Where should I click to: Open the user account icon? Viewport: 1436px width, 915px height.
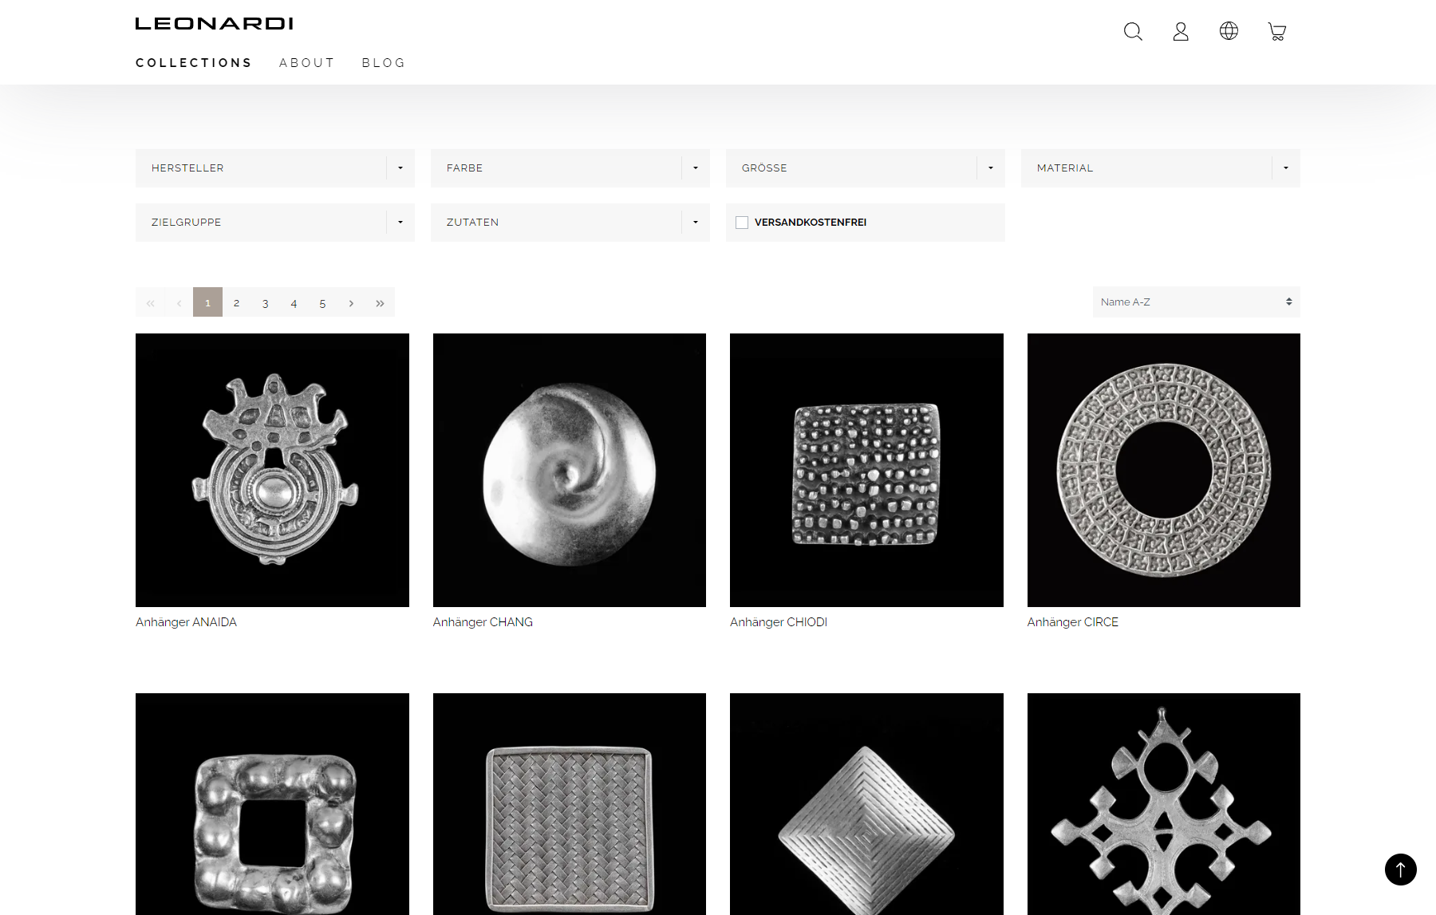tap(1181, 31)
